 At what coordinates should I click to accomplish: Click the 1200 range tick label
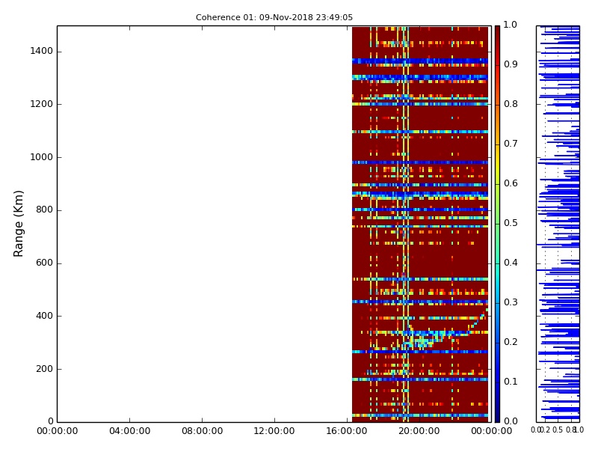[42, 104]
